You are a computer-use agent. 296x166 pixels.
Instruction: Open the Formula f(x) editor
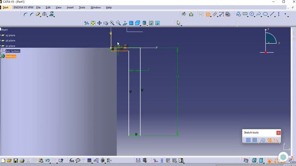72,160
